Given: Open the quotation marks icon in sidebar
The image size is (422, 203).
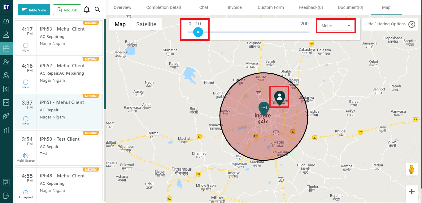Looking at the screenshot, I should tap(6, 116).
